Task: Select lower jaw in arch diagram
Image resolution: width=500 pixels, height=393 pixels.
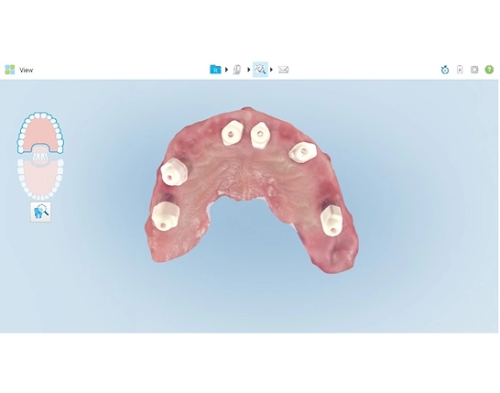Action: point(40,180)
